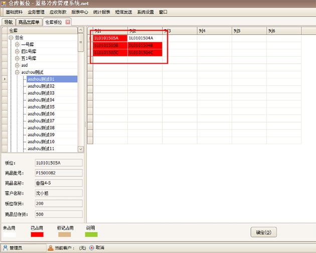
Task: Click the 管理员 user icon in status bar
Action: (x=5, y=248)
